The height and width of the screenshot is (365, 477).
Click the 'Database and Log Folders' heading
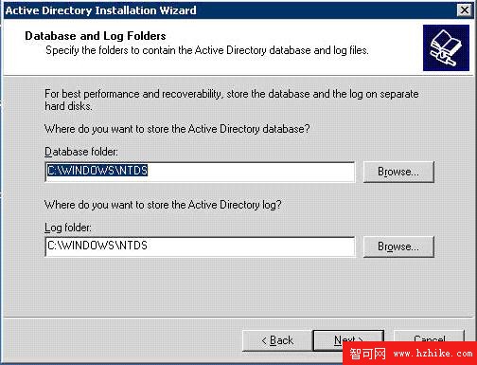[96, 36]
